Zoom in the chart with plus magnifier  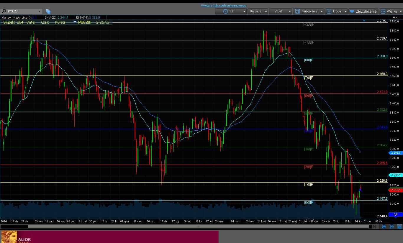(384, 226)
